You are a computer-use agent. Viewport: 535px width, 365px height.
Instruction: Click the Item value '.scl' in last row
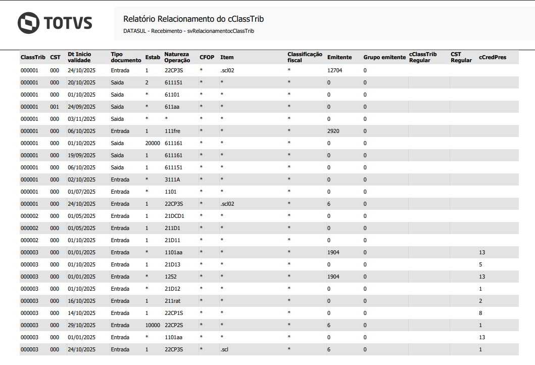click(224, 350)
